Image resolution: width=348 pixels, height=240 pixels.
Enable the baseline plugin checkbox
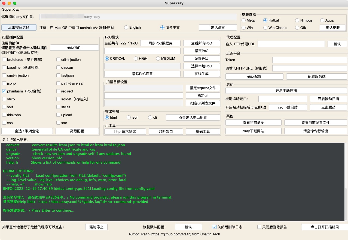4,67
